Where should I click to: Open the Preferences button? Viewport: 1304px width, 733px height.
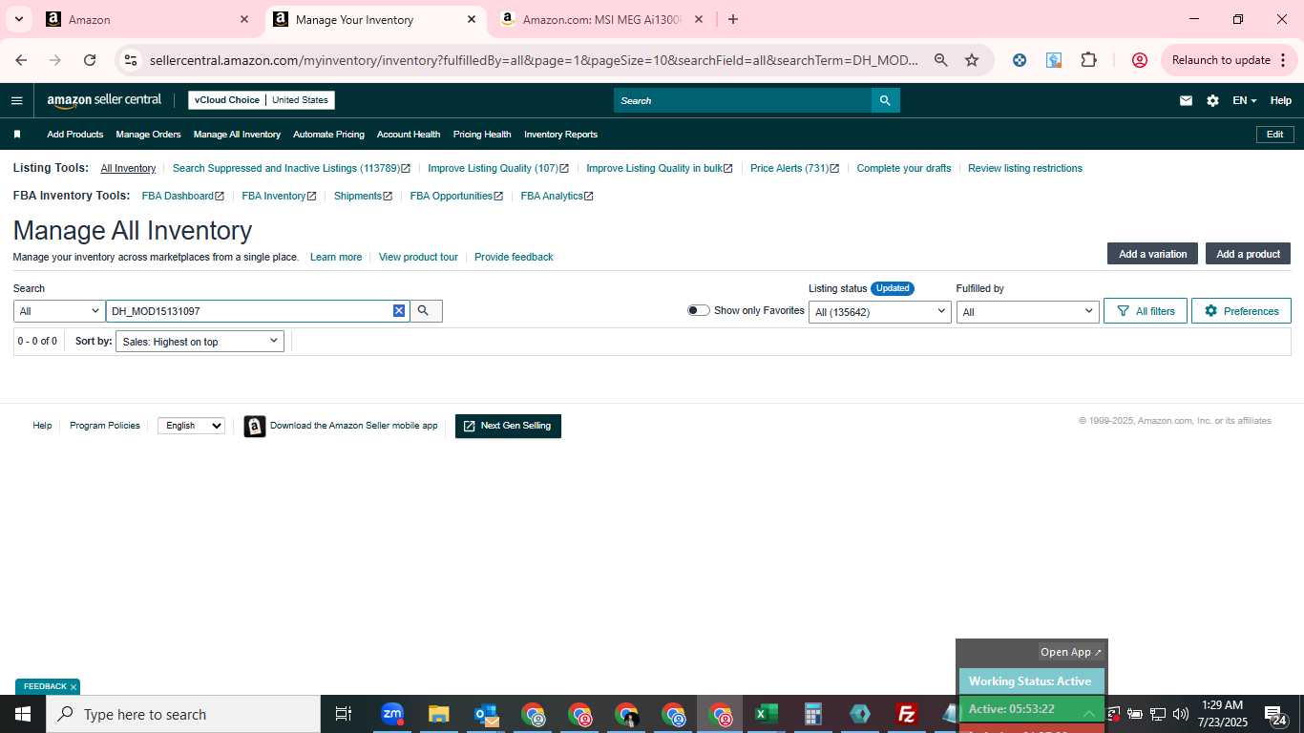pos(1241,311)
